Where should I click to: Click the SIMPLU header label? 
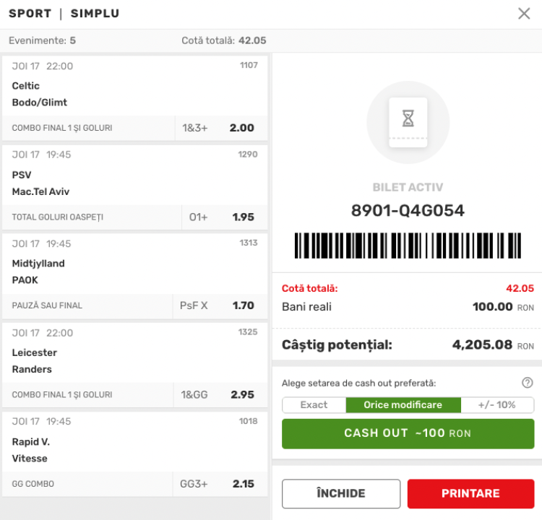tap(95, 14)
